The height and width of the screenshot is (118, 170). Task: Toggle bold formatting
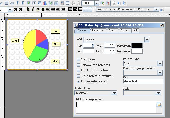click(28, 9)
